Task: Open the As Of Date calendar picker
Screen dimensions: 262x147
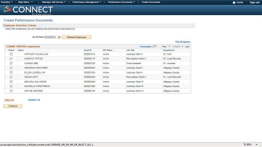Action: click(59, 37)
